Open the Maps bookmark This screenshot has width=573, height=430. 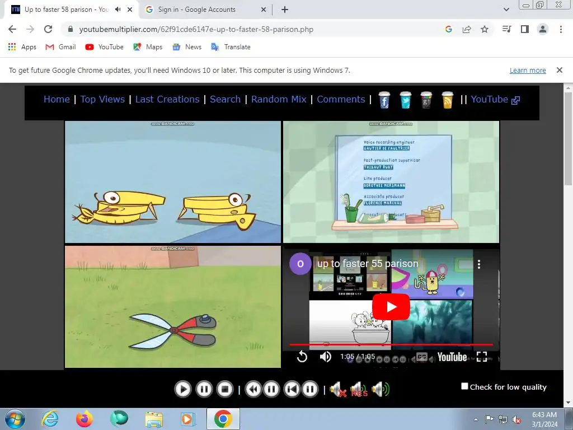click(x=148, y=47)
